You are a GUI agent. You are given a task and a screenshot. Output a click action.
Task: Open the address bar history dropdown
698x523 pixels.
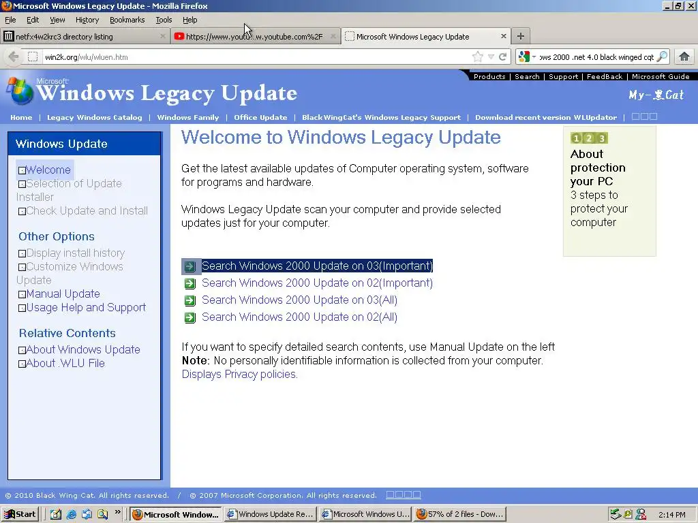click(x=491, y=57)
